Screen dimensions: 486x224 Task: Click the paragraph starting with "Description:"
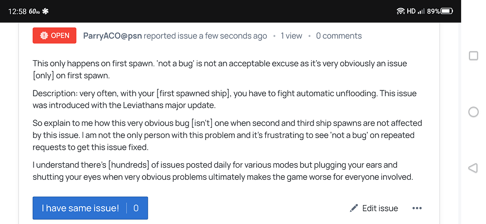[224, 99]
